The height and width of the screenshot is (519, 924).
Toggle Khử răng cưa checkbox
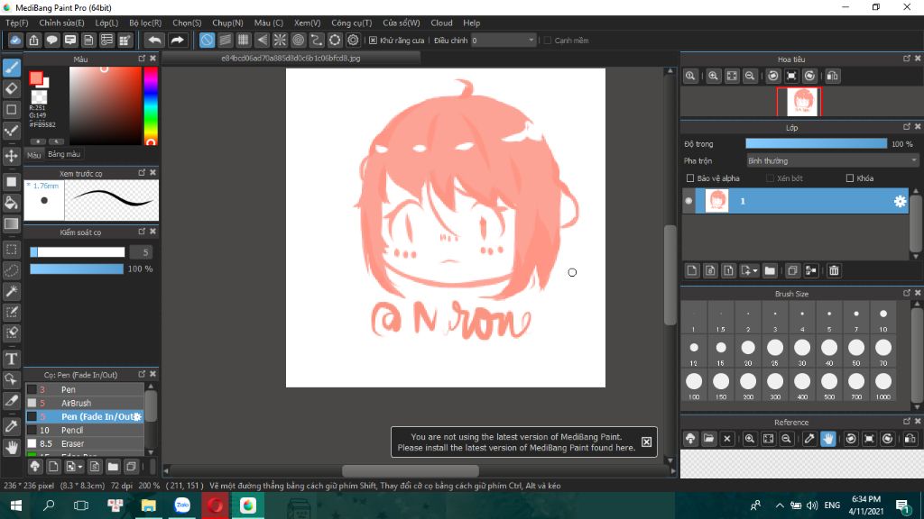373,41
